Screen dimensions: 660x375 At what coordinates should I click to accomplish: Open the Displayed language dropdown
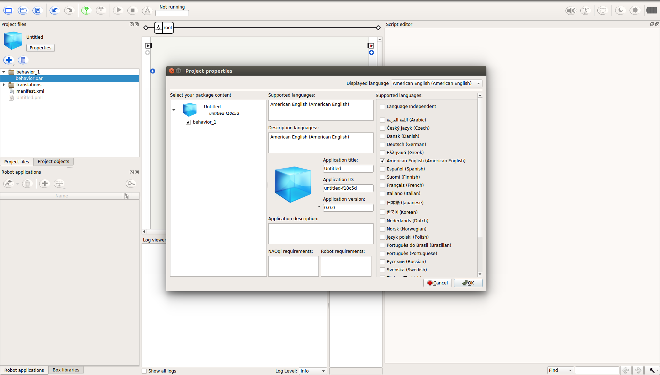coord(437,83)
